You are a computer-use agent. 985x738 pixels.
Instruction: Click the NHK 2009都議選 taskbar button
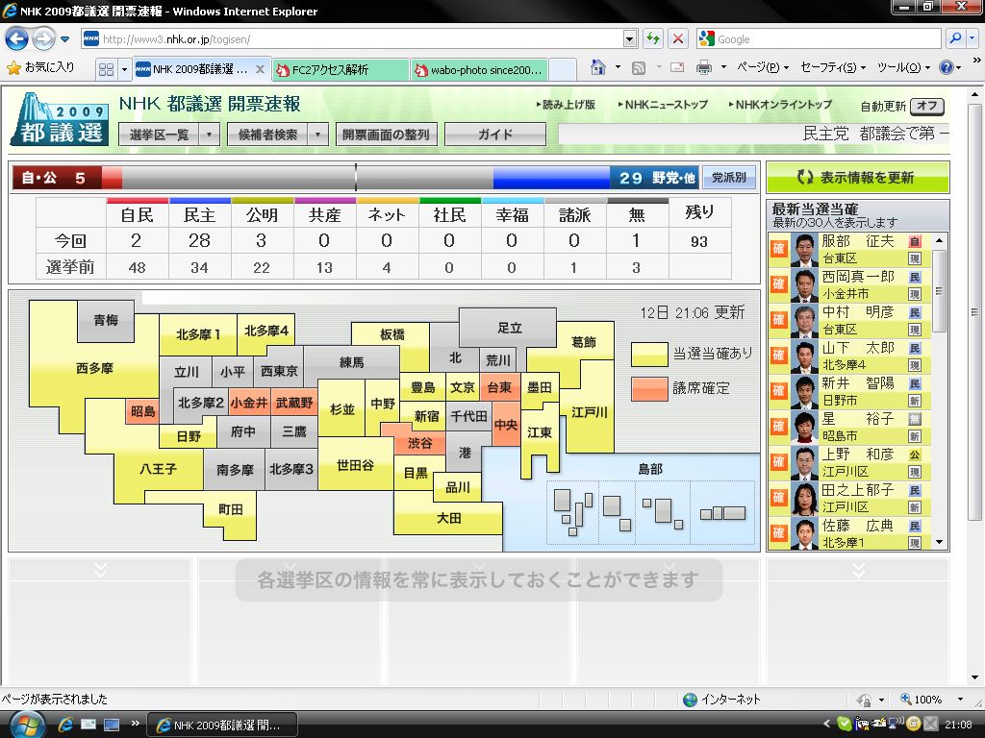point(222,725)
